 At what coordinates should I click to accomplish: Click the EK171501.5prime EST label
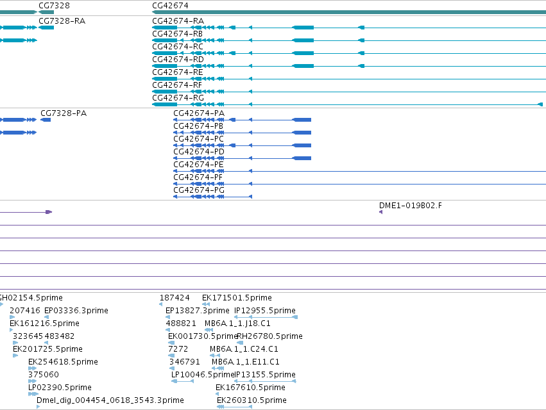[x=237, y=298]
